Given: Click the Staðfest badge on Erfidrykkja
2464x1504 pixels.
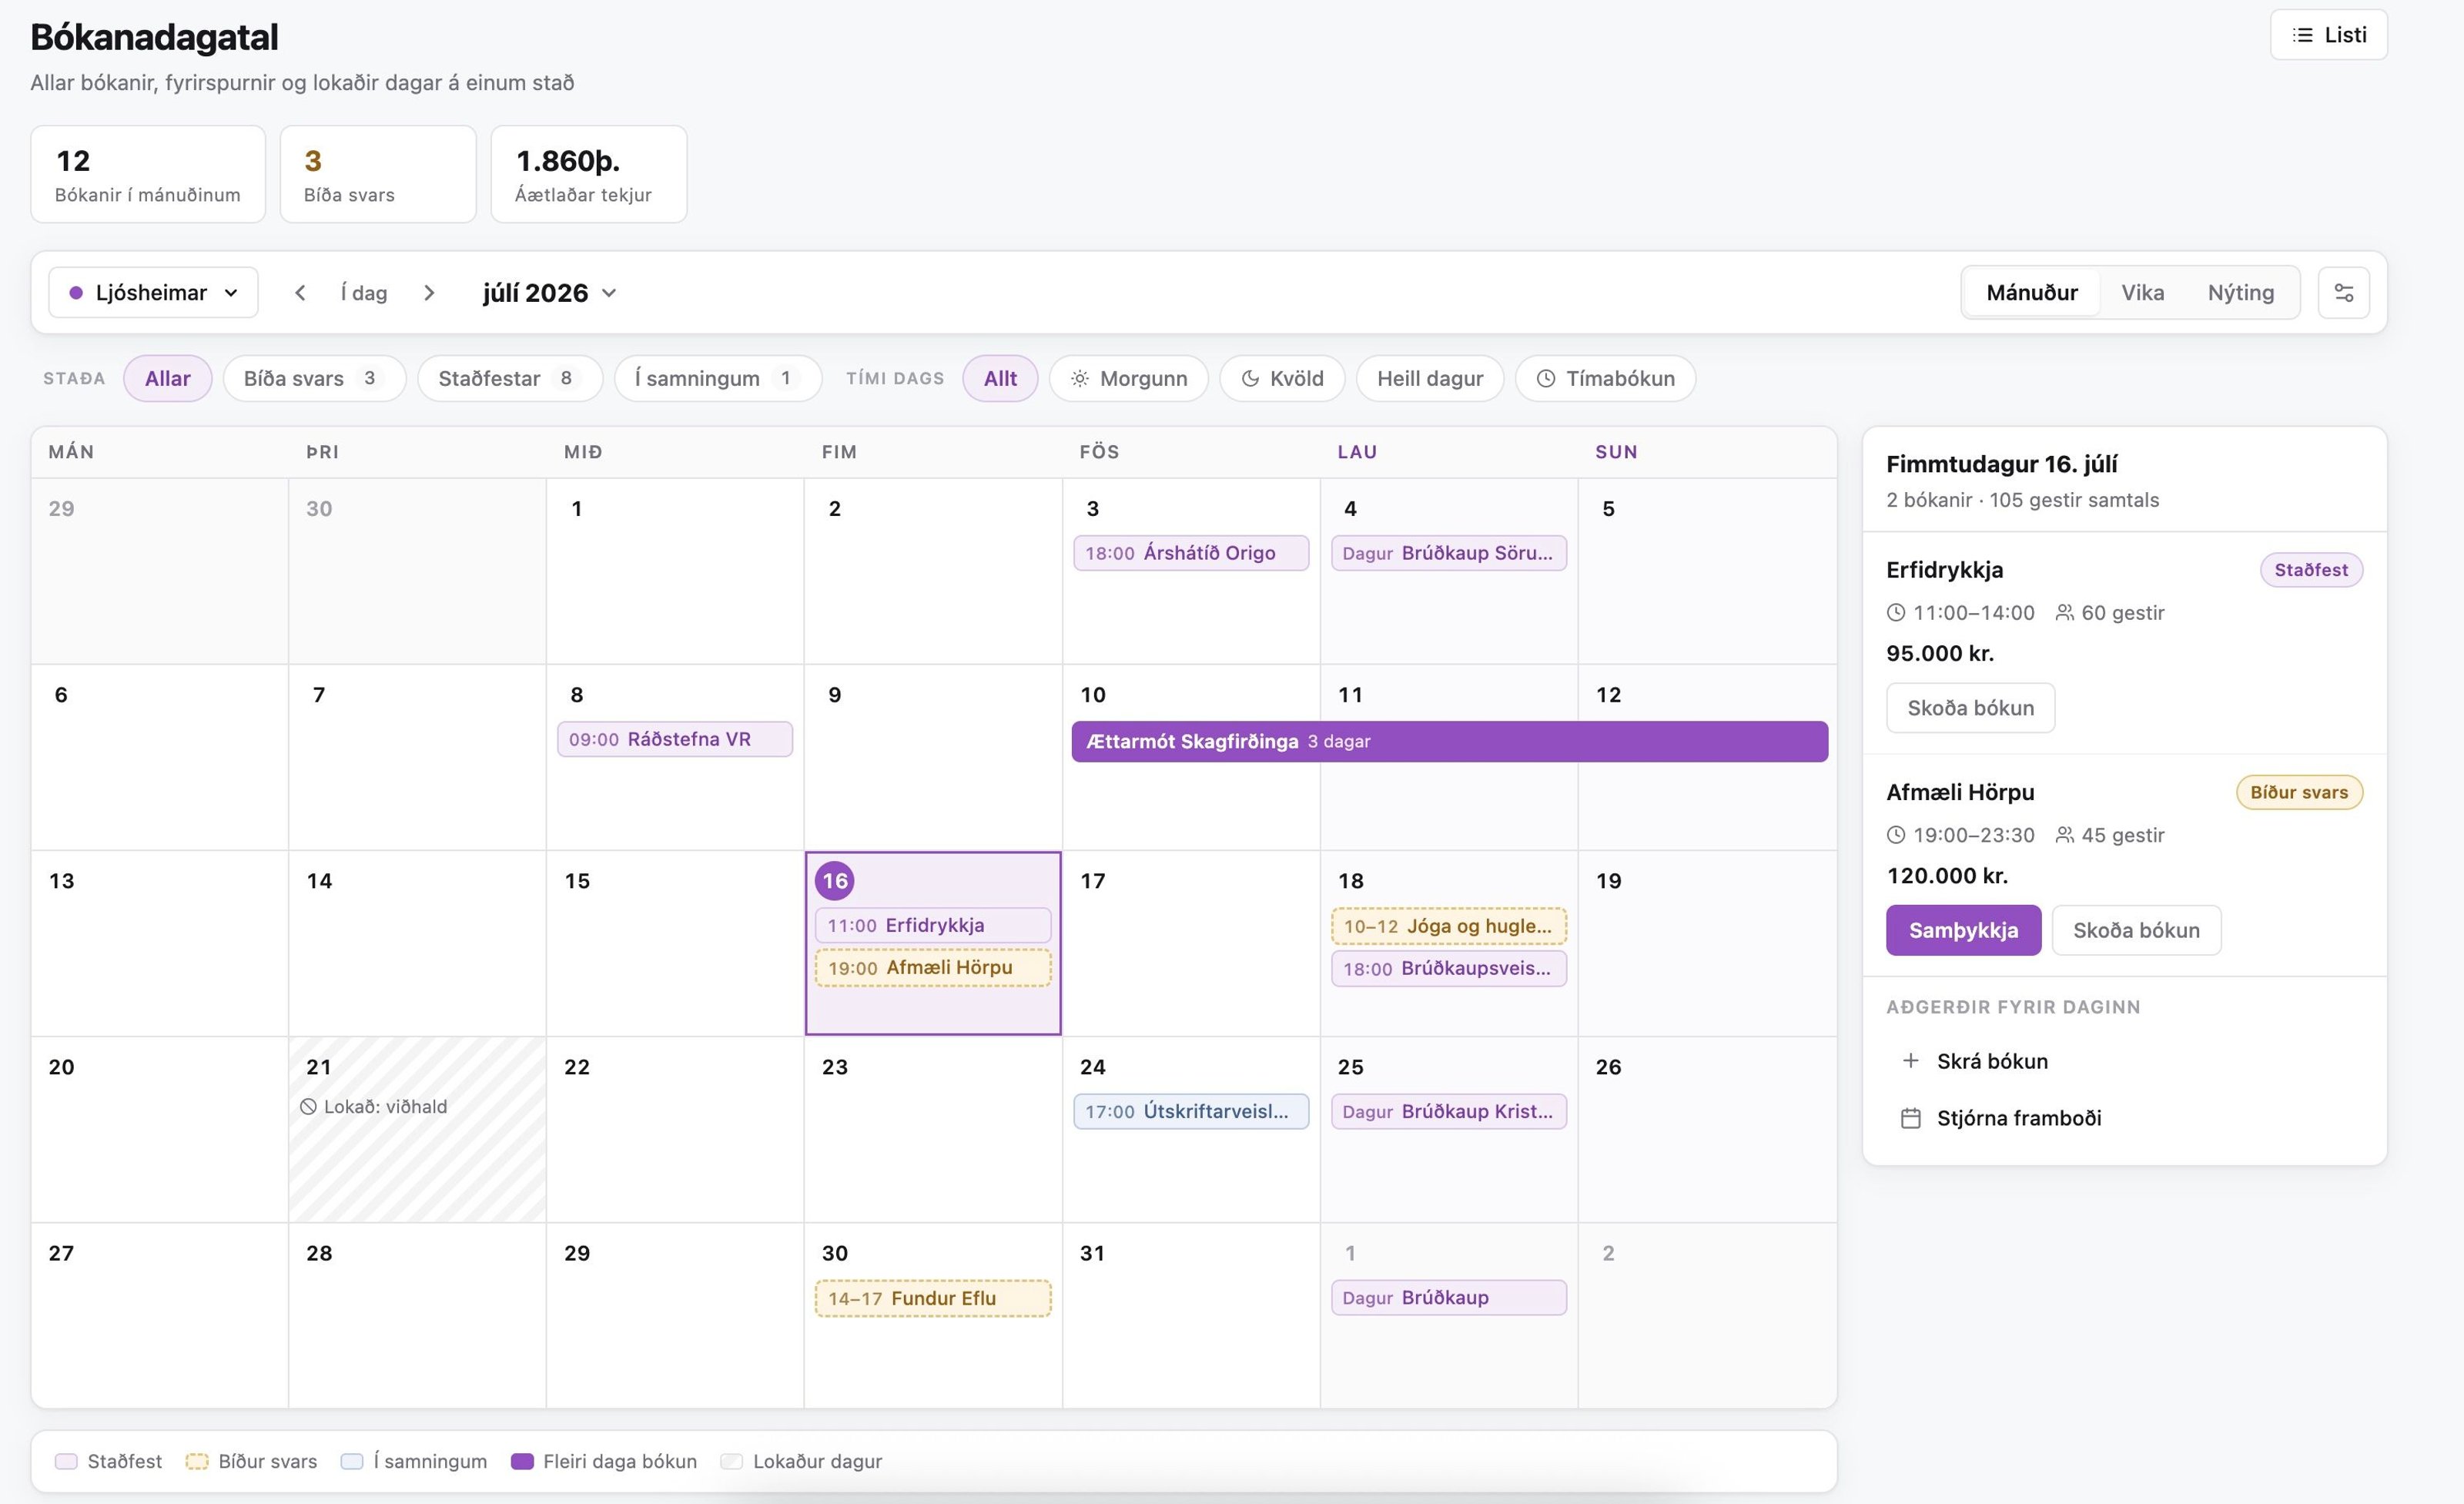Looking at the screenshot, I should tap(2311, 570).
